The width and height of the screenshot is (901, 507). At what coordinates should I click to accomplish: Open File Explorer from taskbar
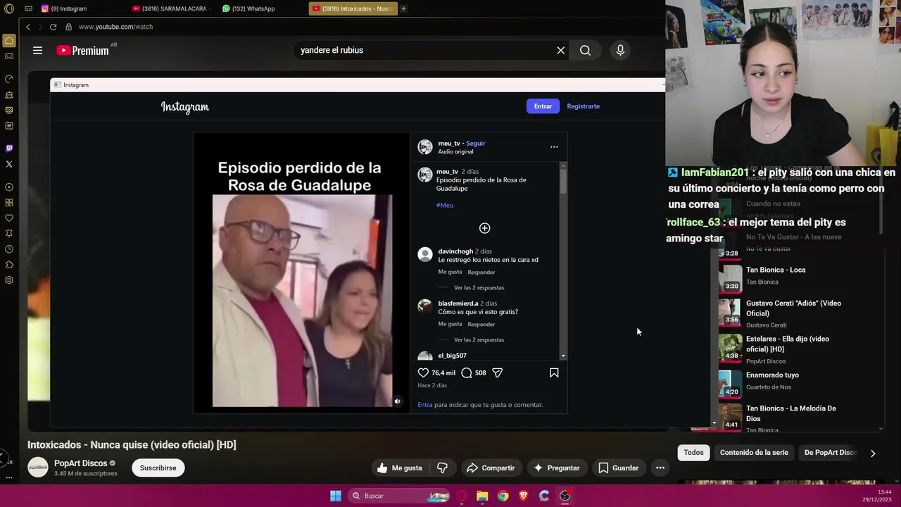click(x=482, y=496)
